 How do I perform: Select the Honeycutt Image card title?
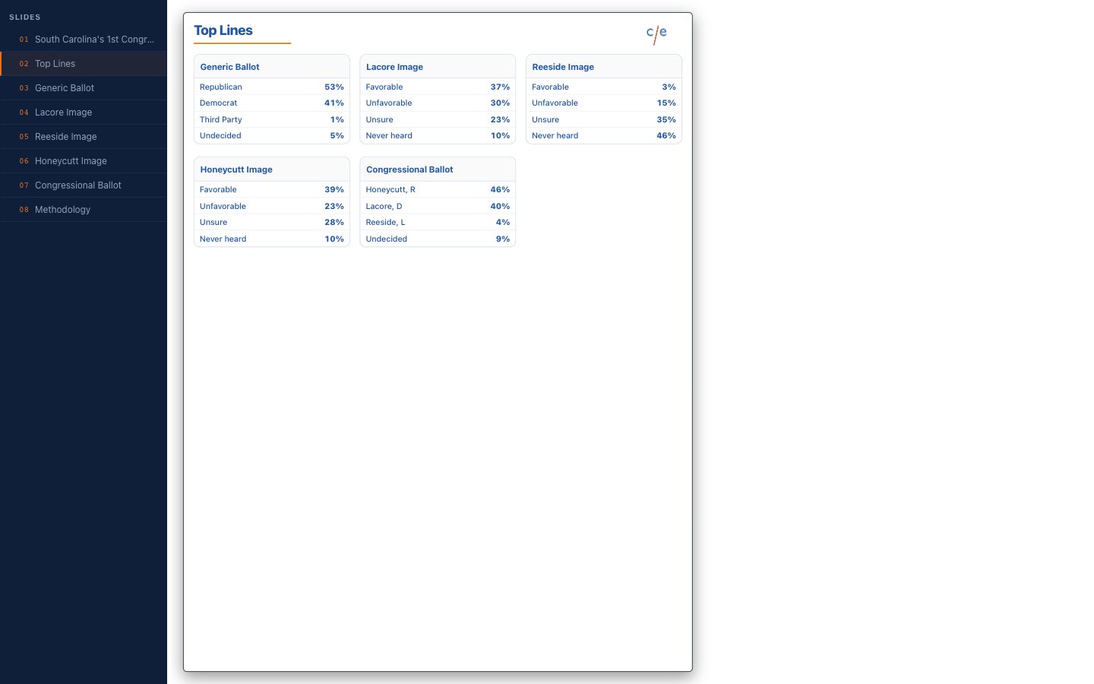pos(236,169)
